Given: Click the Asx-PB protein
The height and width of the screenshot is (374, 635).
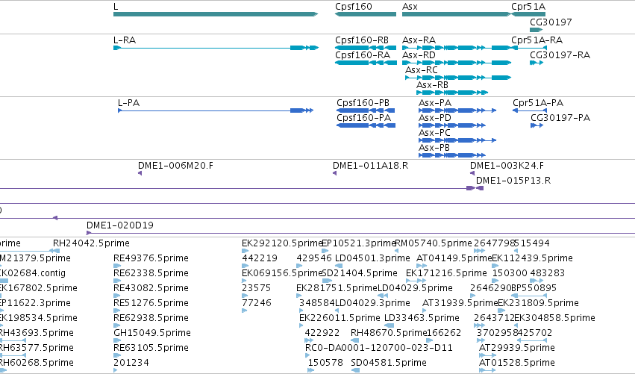Looking at the screenshot, I should [452, 155].
